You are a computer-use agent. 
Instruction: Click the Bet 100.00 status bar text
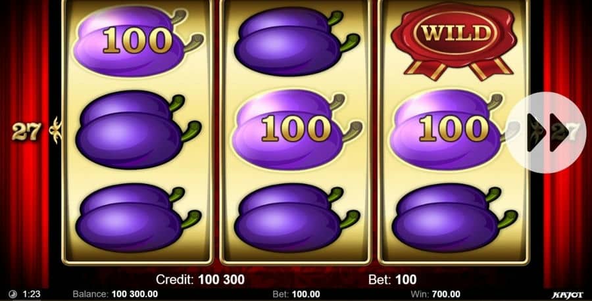pyautogui.click(x=296, y=294)
